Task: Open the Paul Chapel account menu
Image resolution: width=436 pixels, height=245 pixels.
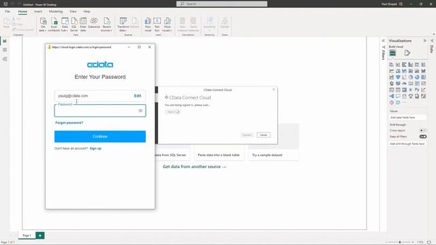Action: tap(392, 4)
